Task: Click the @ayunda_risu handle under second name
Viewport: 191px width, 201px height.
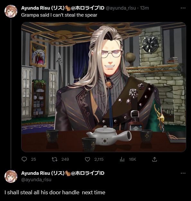Action: coord(36,180)
